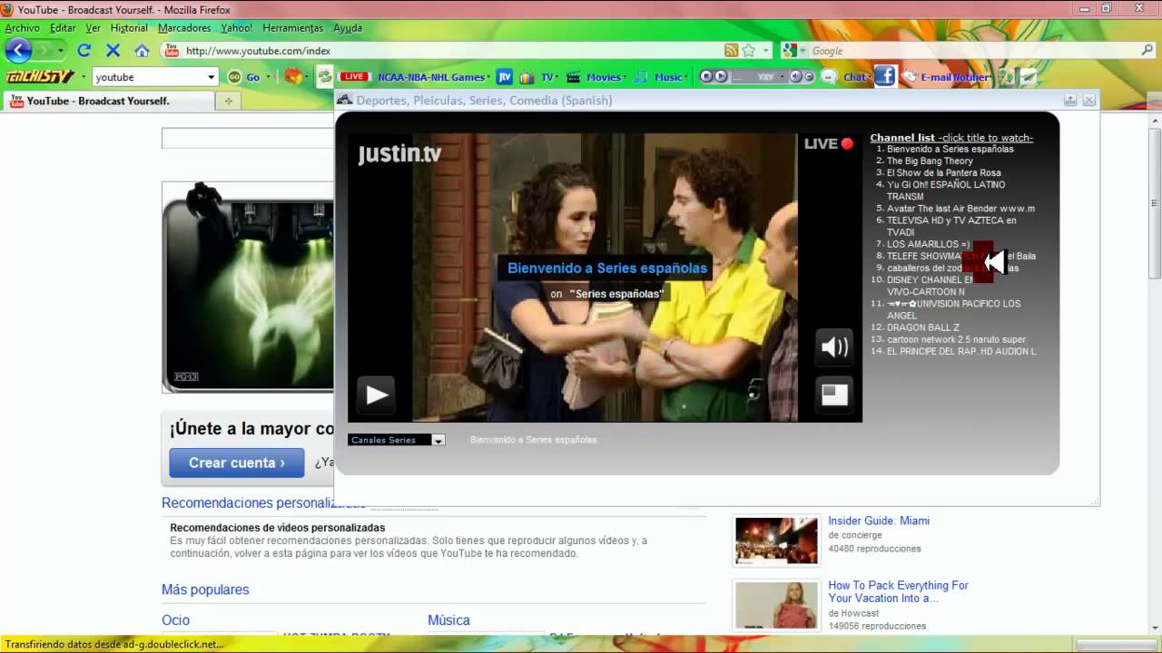Viewport: 1162px width, 653px height.
Task: Watch The Big Bang Theory channel
Action: tap(930, 161)
